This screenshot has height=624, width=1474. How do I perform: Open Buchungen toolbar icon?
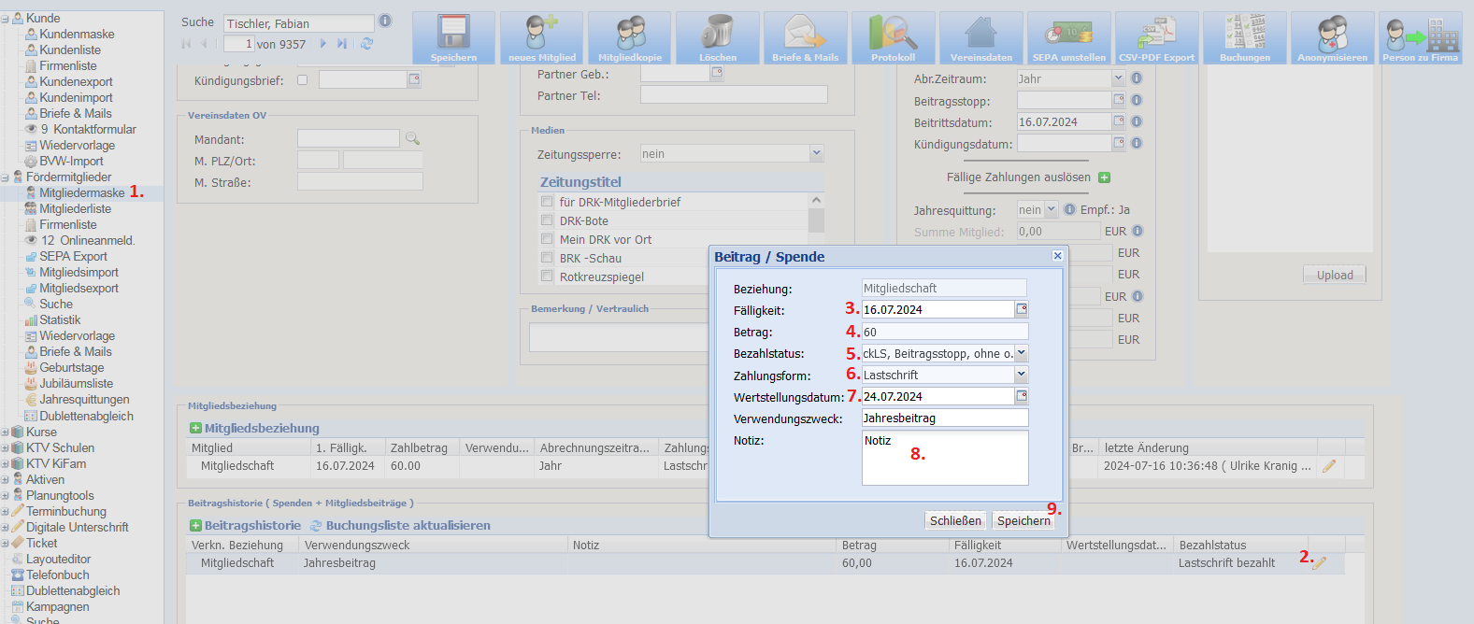[x=1244, y=38]
